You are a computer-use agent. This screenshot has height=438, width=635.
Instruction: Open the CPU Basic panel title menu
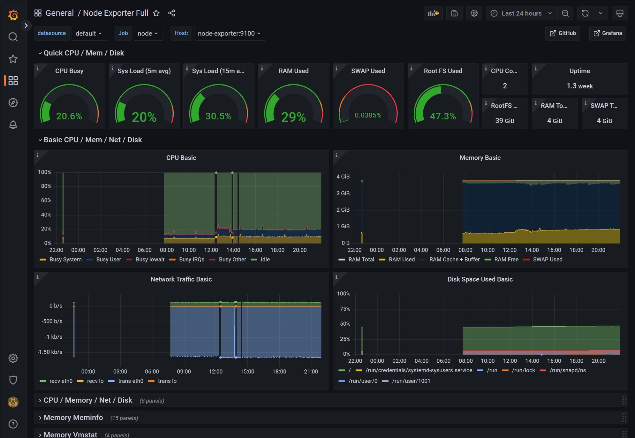(181, 157)
